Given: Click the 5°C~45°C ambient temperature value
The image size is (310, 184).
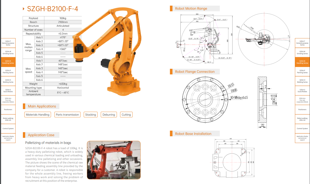Looking at the screenshot, I should pos(63,93).
